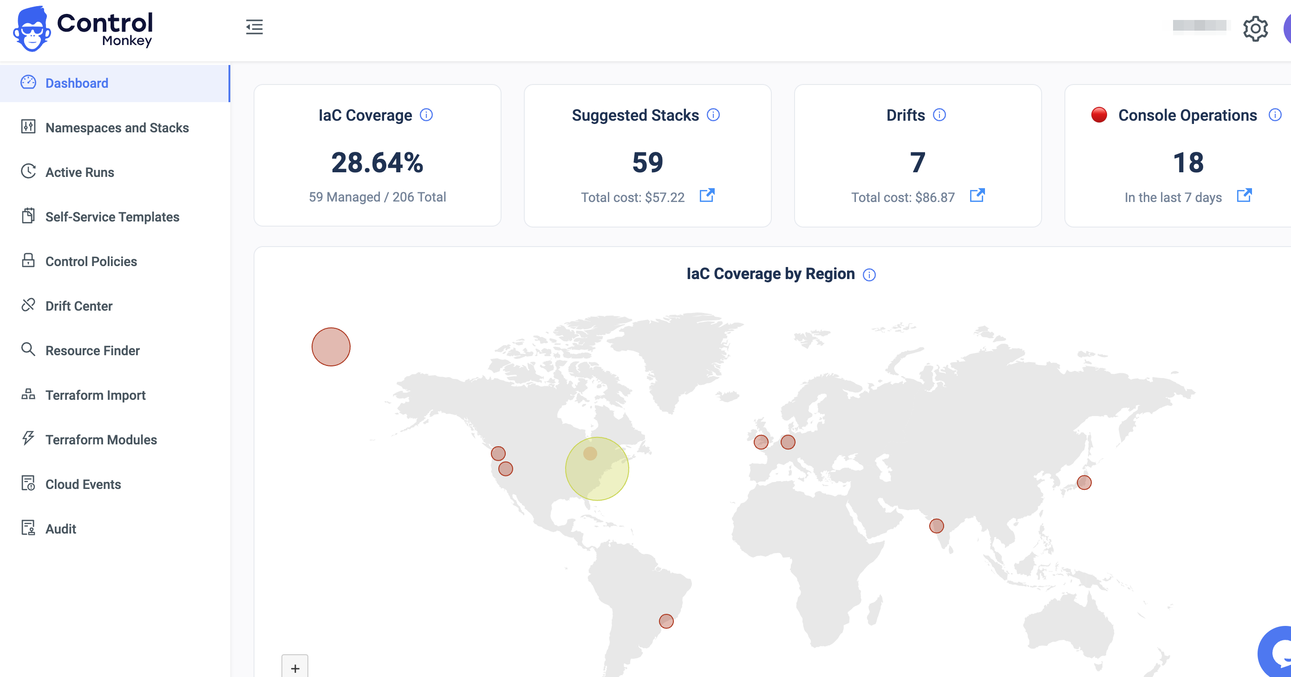Click the large yellow US East region bubble

click(600, 476)
